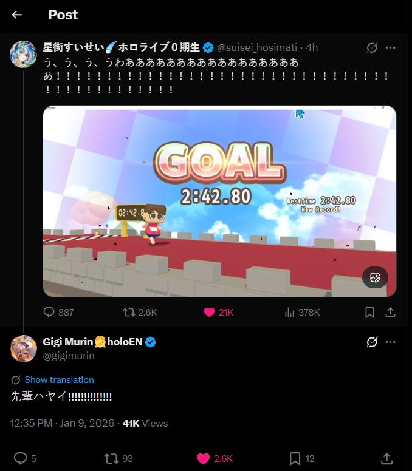Screen dimensions: 412x471
Task: Open more options menu on Suisei's post
Action: click(x=390, y=47)
